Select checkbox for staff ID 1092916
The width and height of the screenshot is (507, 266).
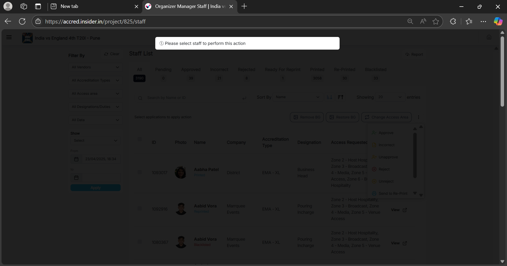coord(140,209)
